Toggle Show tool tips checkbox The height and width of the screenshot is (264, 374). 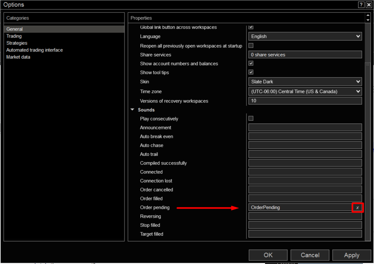251,72
